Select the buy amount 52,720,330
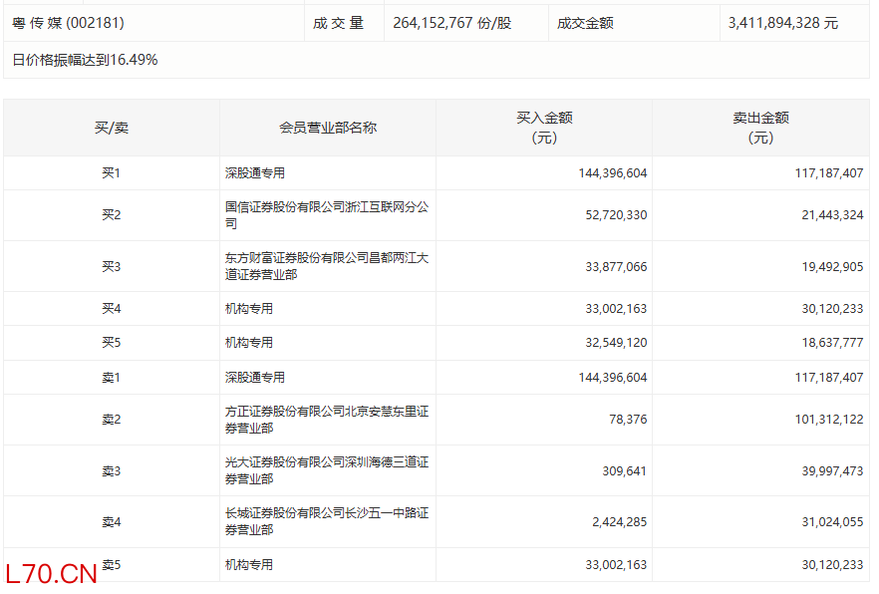This screenshot has height=594, width=879. 612,215
